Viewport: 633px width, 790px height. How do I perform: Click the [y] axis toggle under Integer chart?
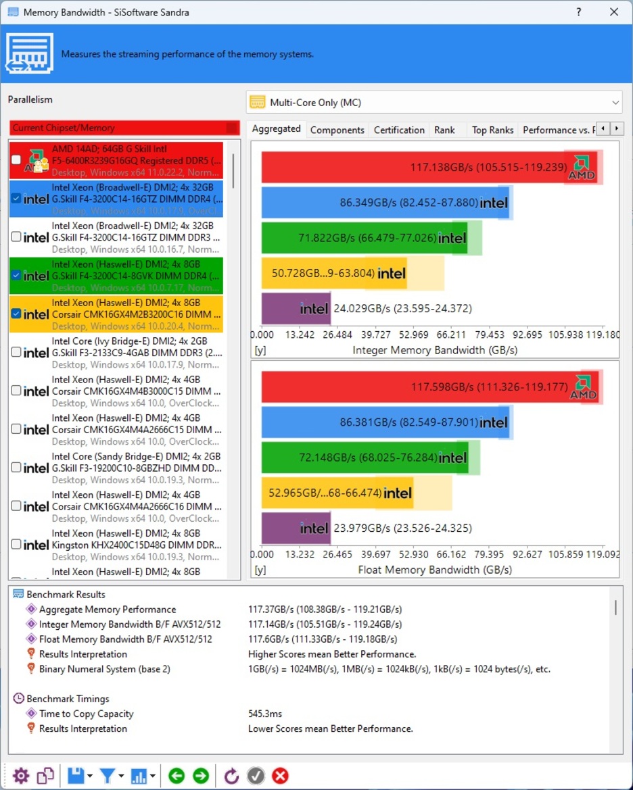pos(260,350)
